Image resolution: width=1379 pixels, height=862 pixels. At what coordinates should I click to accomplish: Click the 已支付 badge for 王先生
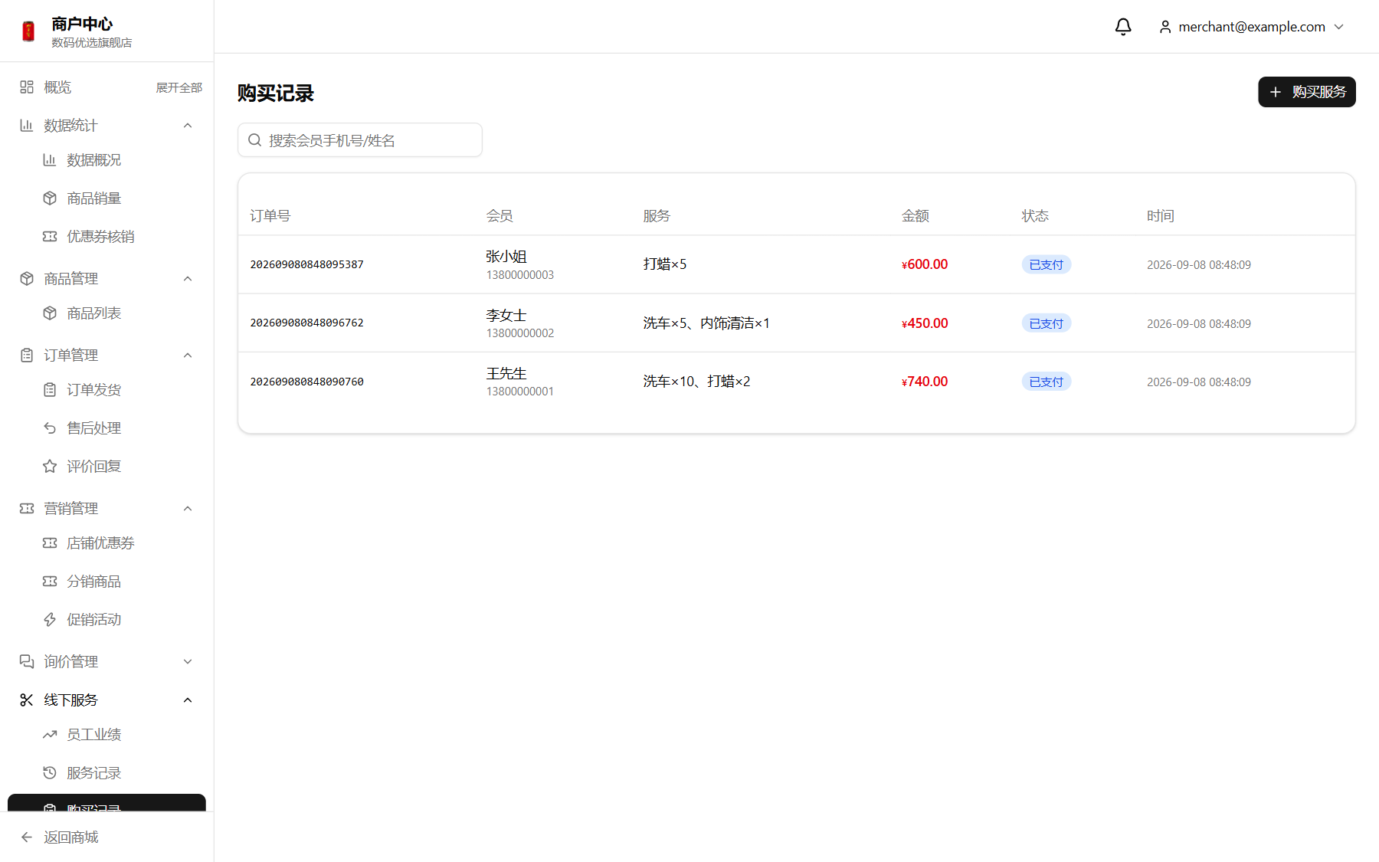pyautogui.click(x=1047, y=382)
